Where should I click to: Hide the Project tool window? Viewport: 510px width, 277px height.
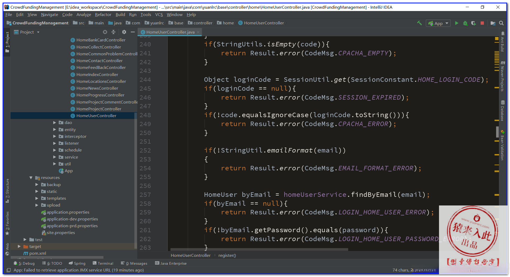[133, 32]
